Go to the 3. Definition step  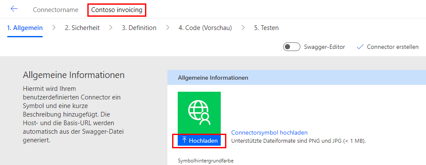(x=139, y=27)
